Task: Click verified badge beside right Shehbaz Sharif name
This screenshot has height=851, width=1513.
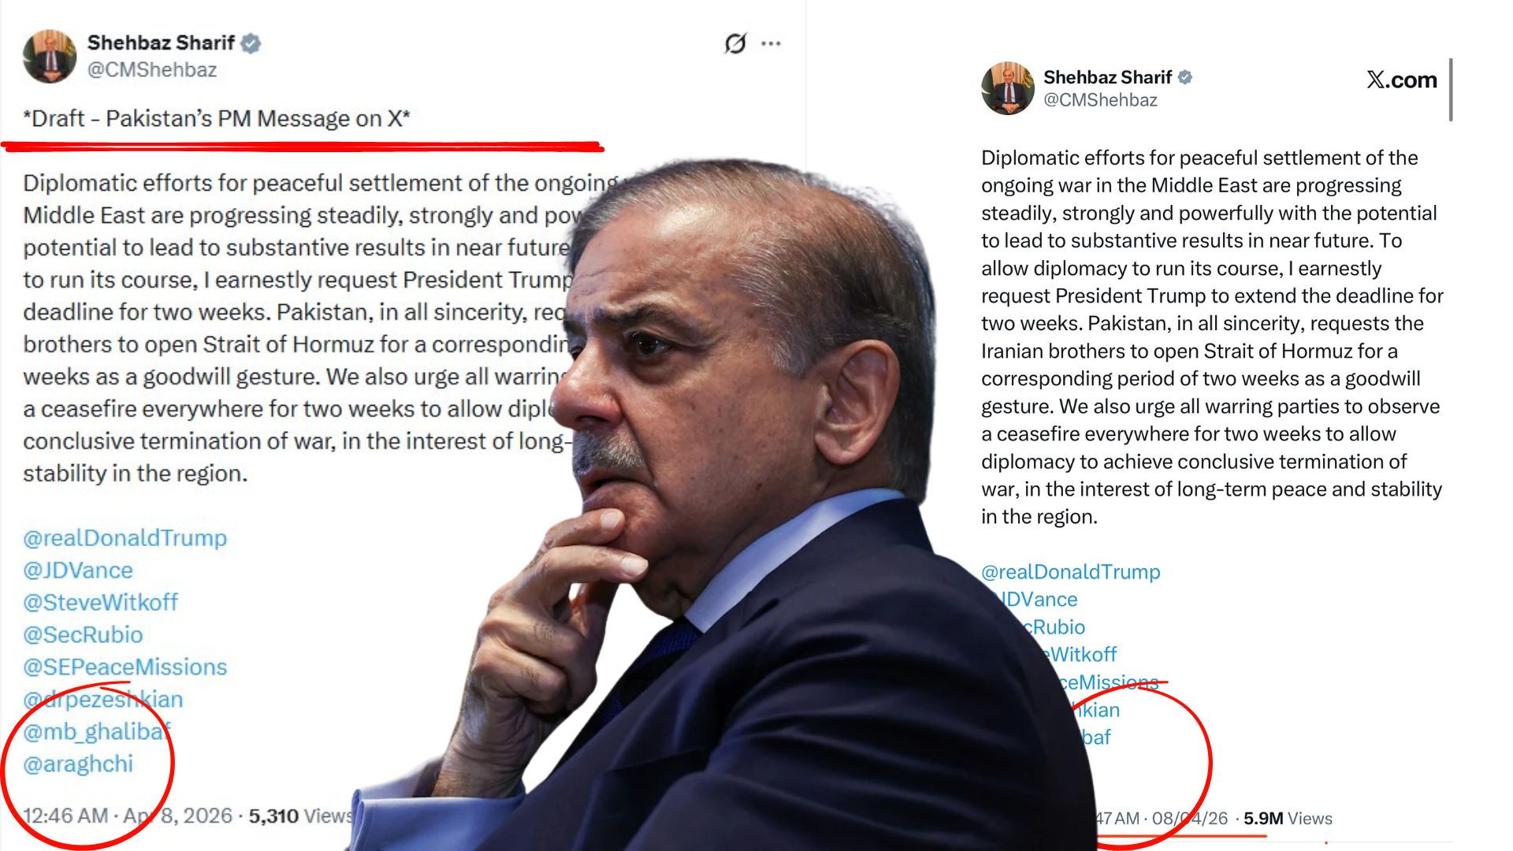Action: tap(1185, 77)
